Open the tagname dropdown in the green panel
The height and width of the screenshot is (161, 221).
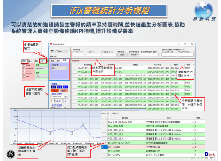tap(42, 68)
